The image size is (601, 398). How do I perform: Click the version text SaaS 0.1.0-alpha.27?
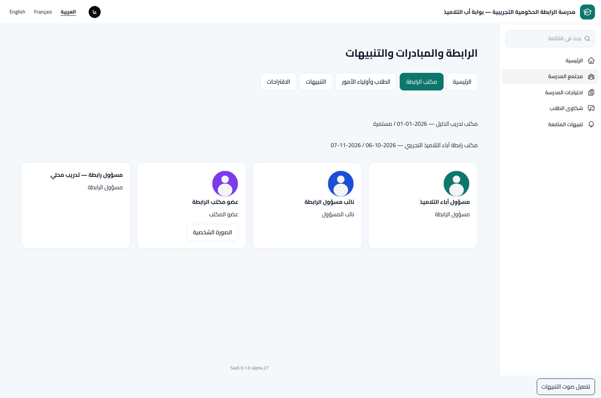click(x=249, y=368)
